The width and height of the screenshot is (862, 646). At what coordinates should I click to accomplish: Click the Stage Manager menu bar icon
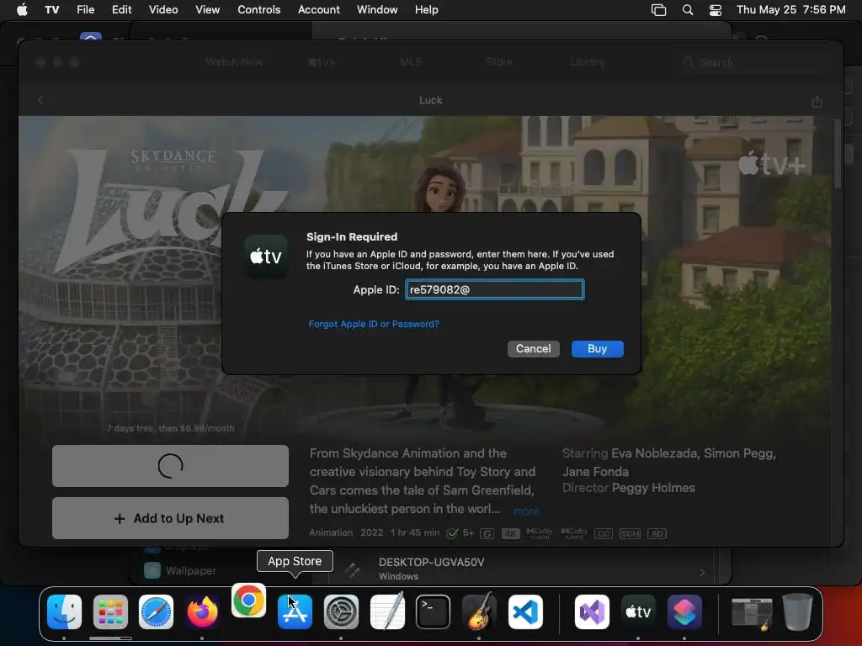pyautogui.click(x=658, y=9)
